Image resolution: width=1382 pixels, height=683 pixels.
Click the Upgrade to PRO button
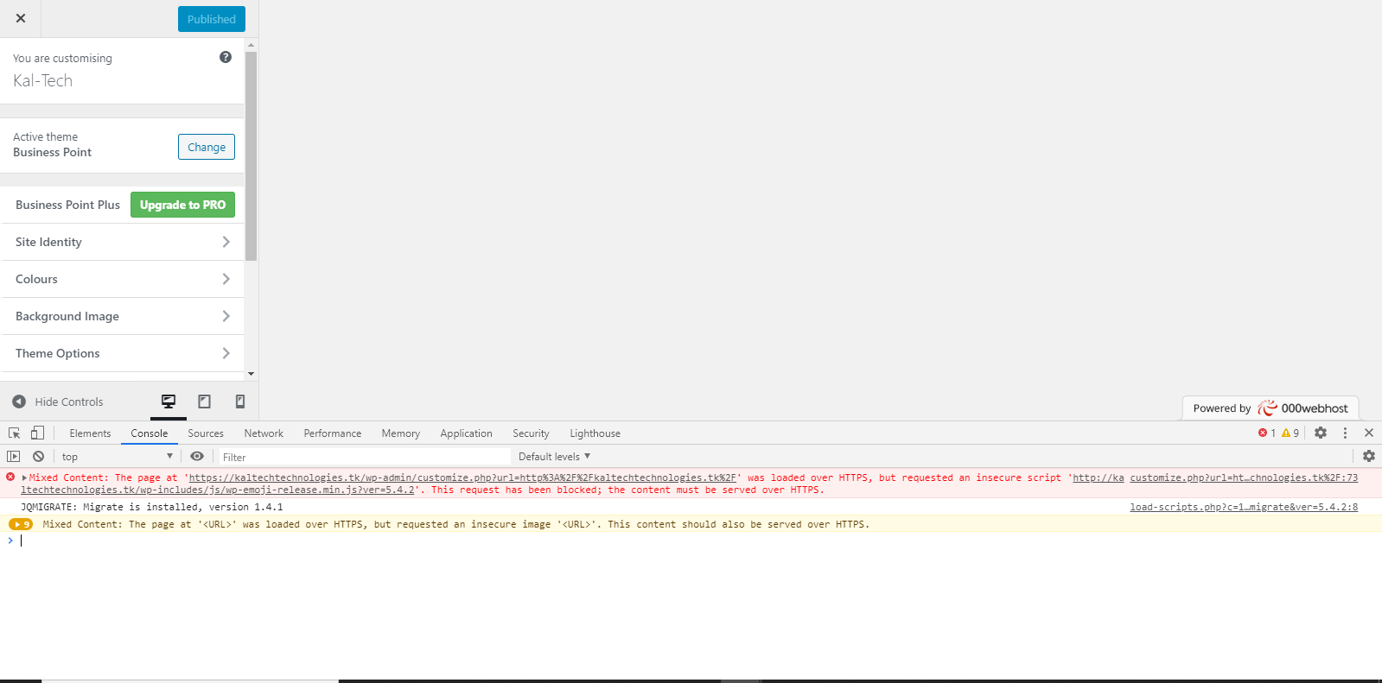pos(182,205)
